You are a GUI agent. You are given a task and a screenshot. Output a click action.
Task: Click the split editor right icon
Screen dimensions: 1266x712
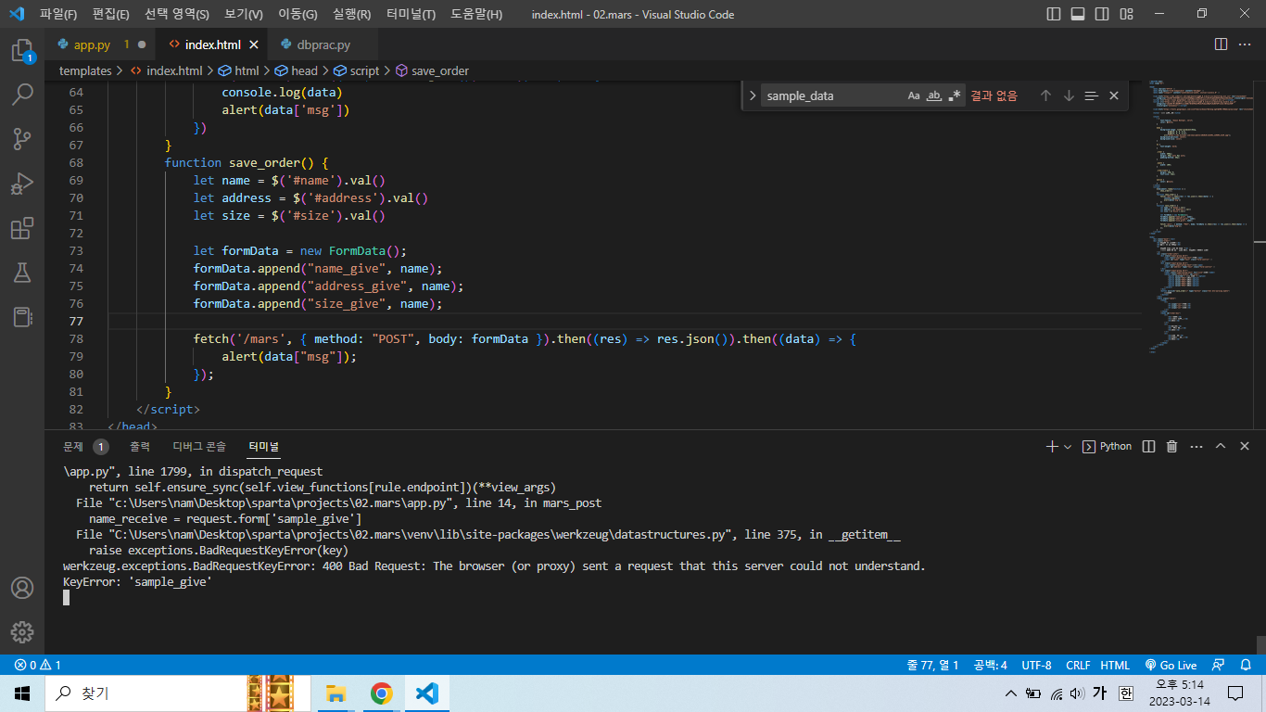[x=1221, y=44]
